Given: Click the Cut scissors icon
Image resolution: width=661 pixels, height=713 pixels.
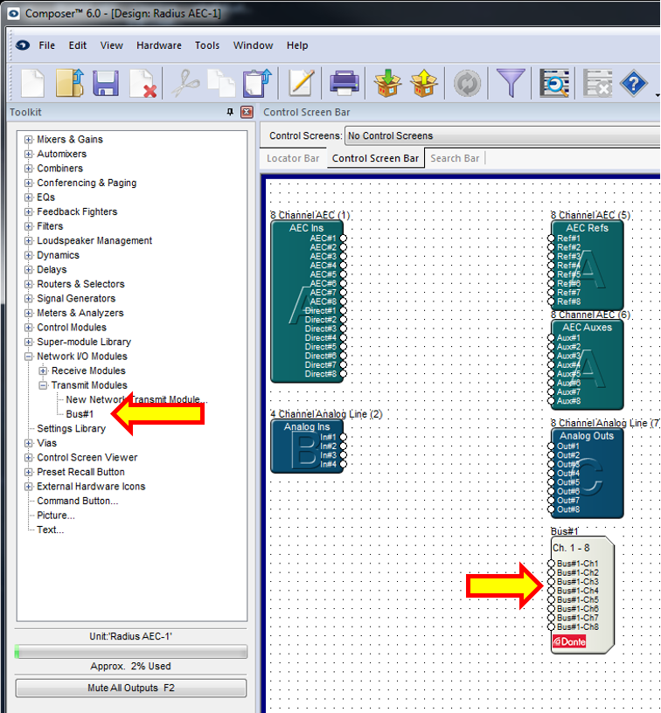Looking at the screenshot, I should click(185, 83).
